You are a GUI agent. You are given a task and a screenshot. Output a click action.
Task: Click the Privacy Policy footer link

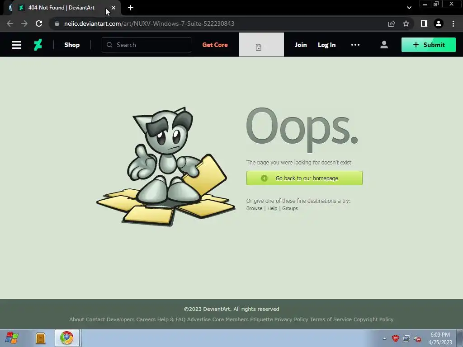291,319
